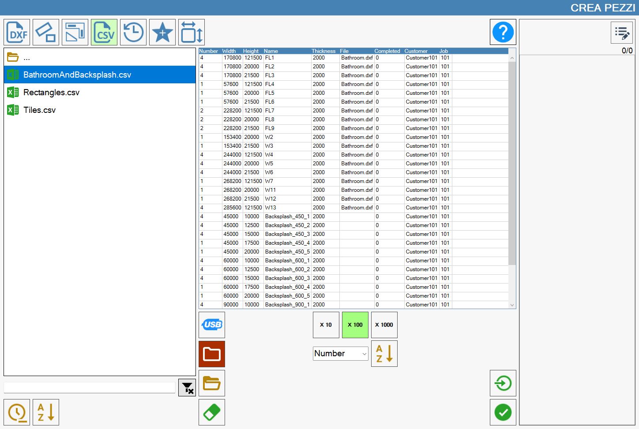639x429 pixels.
Task: Open the help question mark icon
Action: pyautogui.click(x=503, y=32)
